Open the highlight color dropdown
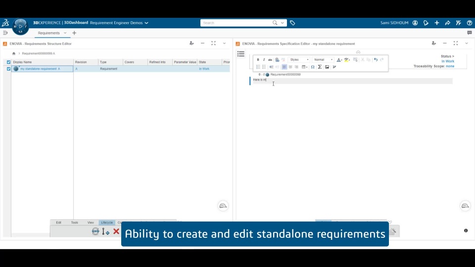Viewport: 475px width, 267px height. coord(347,60)
